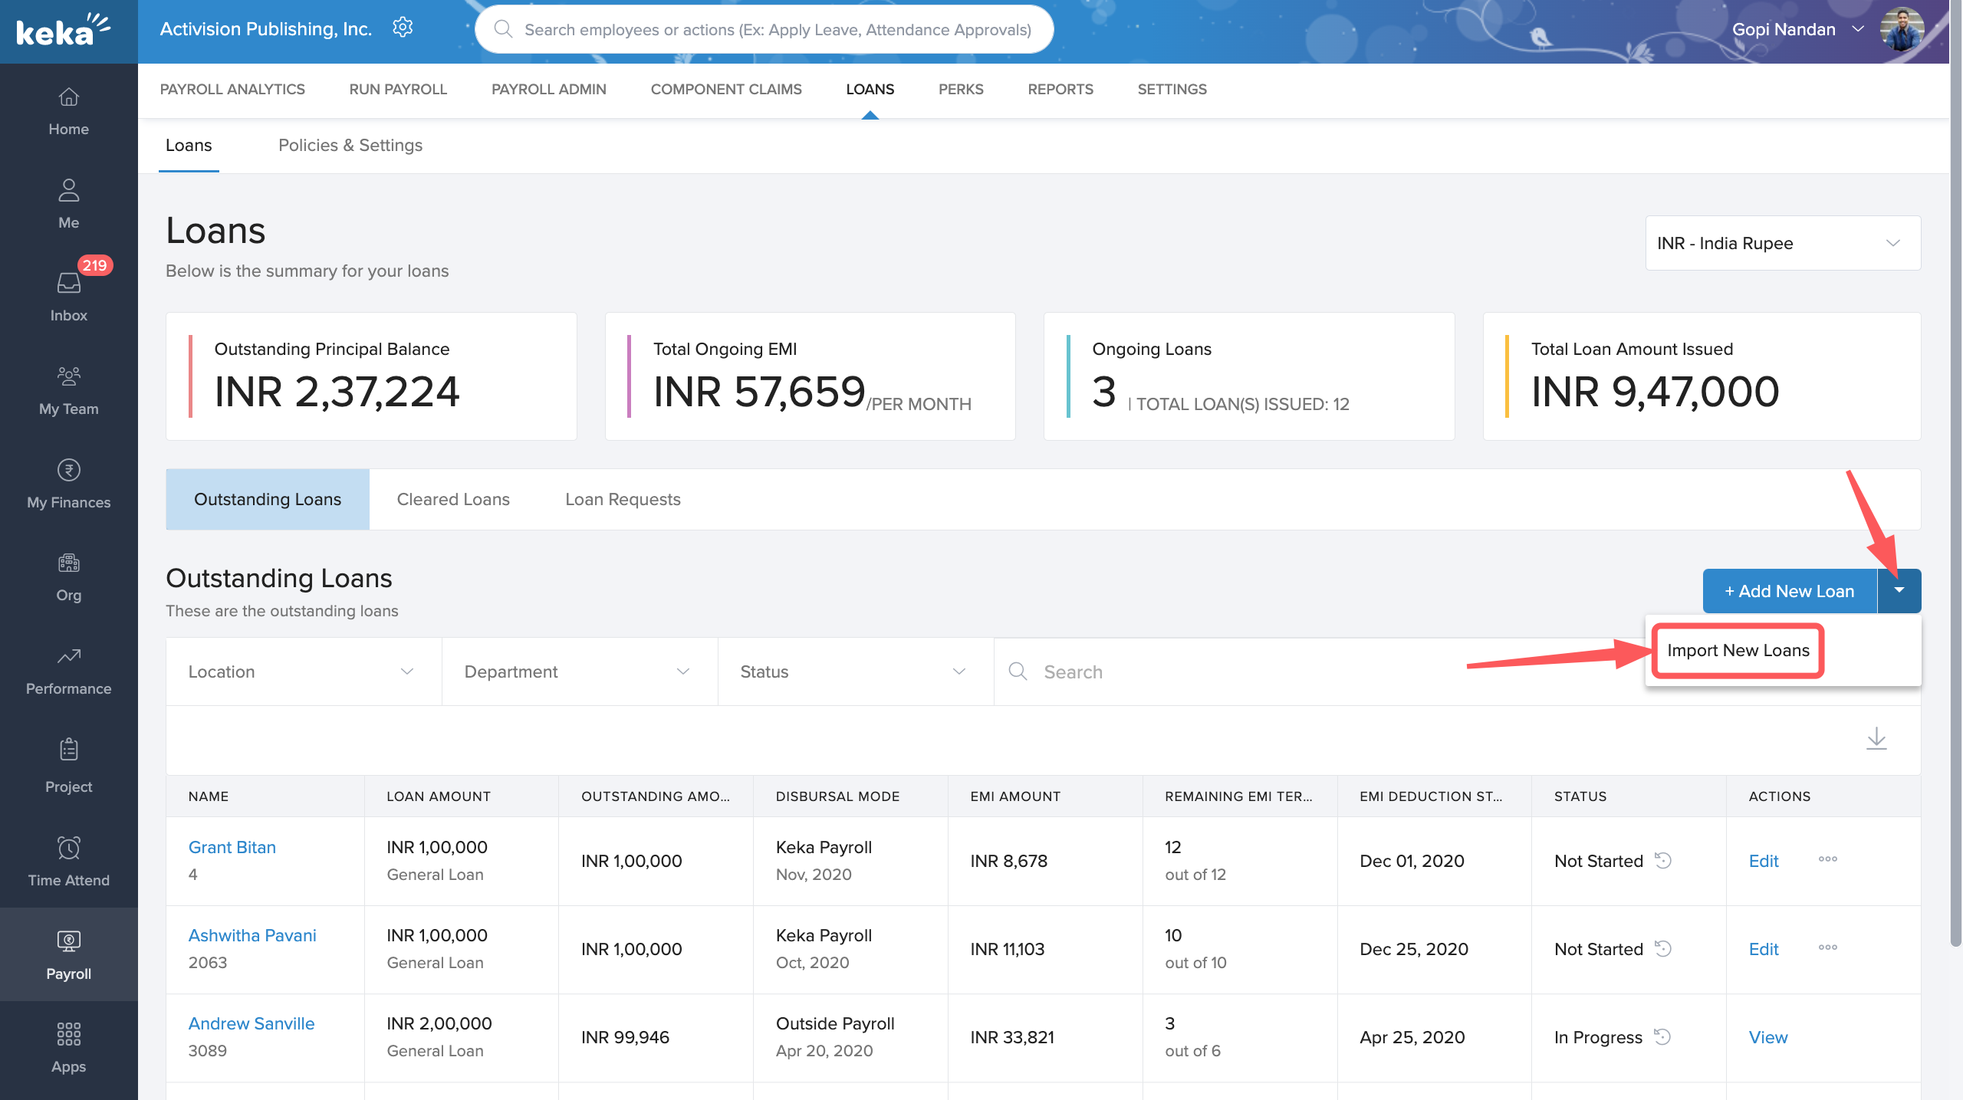Select Import New Loans menu option
The height and width of the screenshot is (1100, 1963).
pyautogui.click(x=1738, y=650)
